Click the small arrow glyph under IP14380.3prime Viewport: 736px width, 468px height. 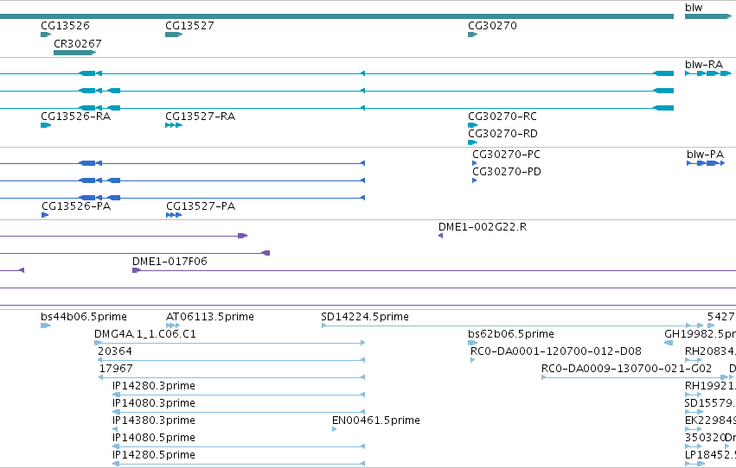pyautogui.click(x=115, y=429)
